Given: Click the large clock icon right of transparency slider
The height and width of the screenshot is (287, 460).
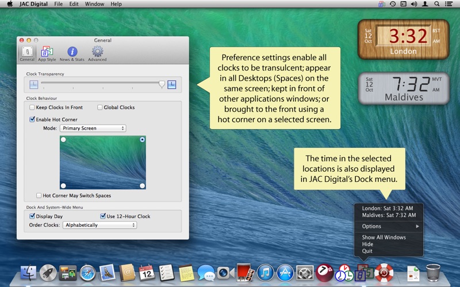Looking at the screenshot, I should (x=171, y=84).
